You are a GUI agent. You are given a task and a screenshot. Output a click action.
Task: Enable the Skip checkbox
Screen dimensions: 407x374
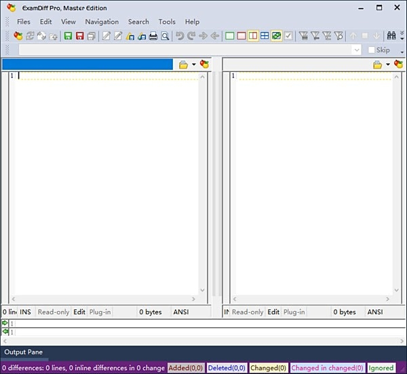(x=372, y=50)
